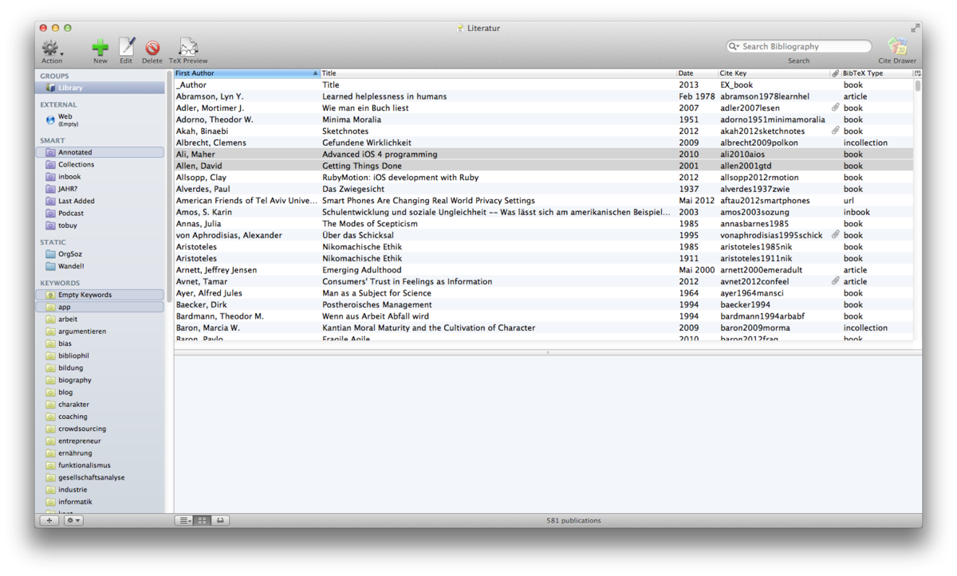Open the Action gear toolbar menu
The height and width of the screenshot is (576, 957).
pos(50,48)
